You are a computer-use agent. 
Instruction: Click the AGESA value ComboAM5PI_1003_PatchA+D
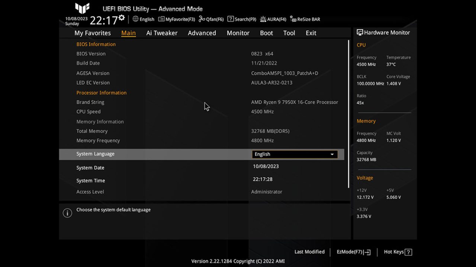284,73
